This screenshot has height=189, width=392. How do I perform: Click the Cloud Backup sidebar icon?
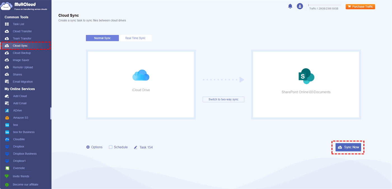(7, 53)
